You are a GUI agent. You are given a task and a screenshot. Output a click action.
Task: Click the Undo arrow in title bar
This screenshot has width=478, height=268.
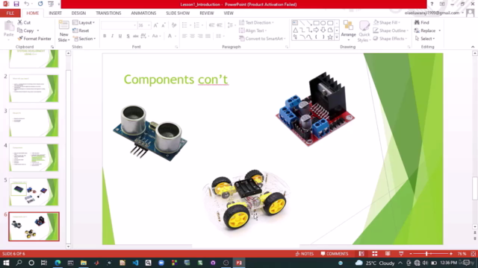coord(27,4)
